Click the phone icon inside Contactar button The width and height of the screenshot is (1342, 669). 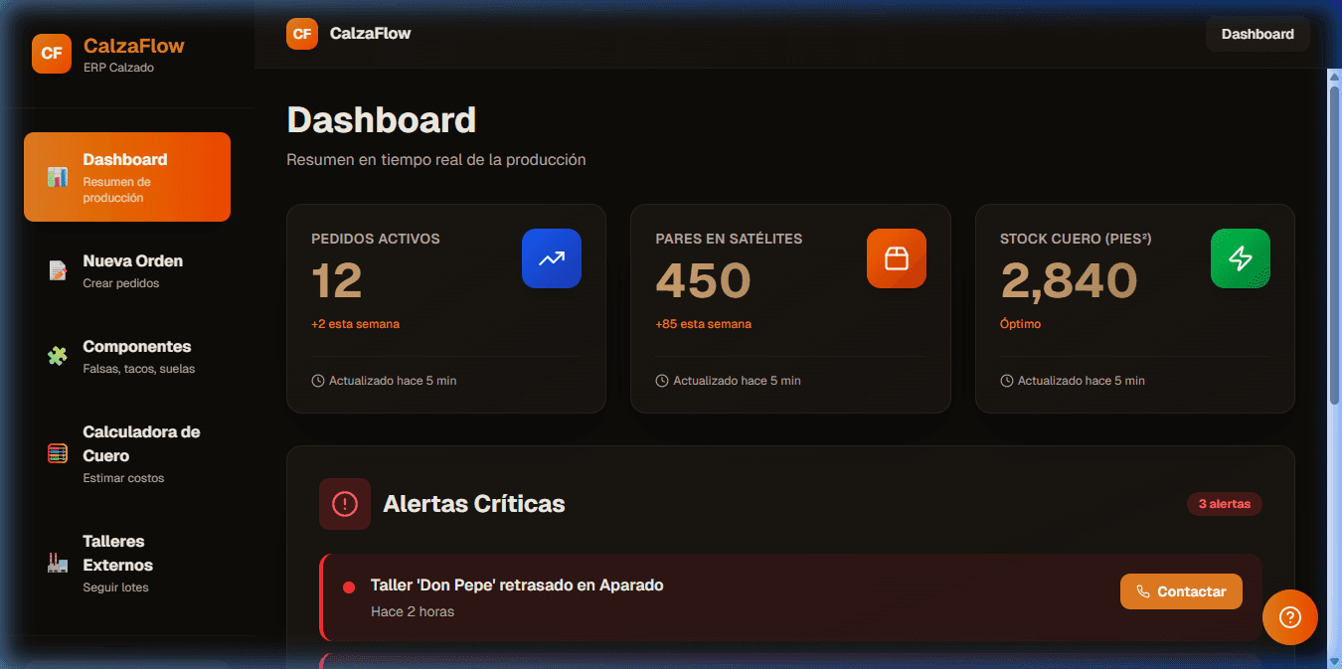click(x=1143, y=591)
